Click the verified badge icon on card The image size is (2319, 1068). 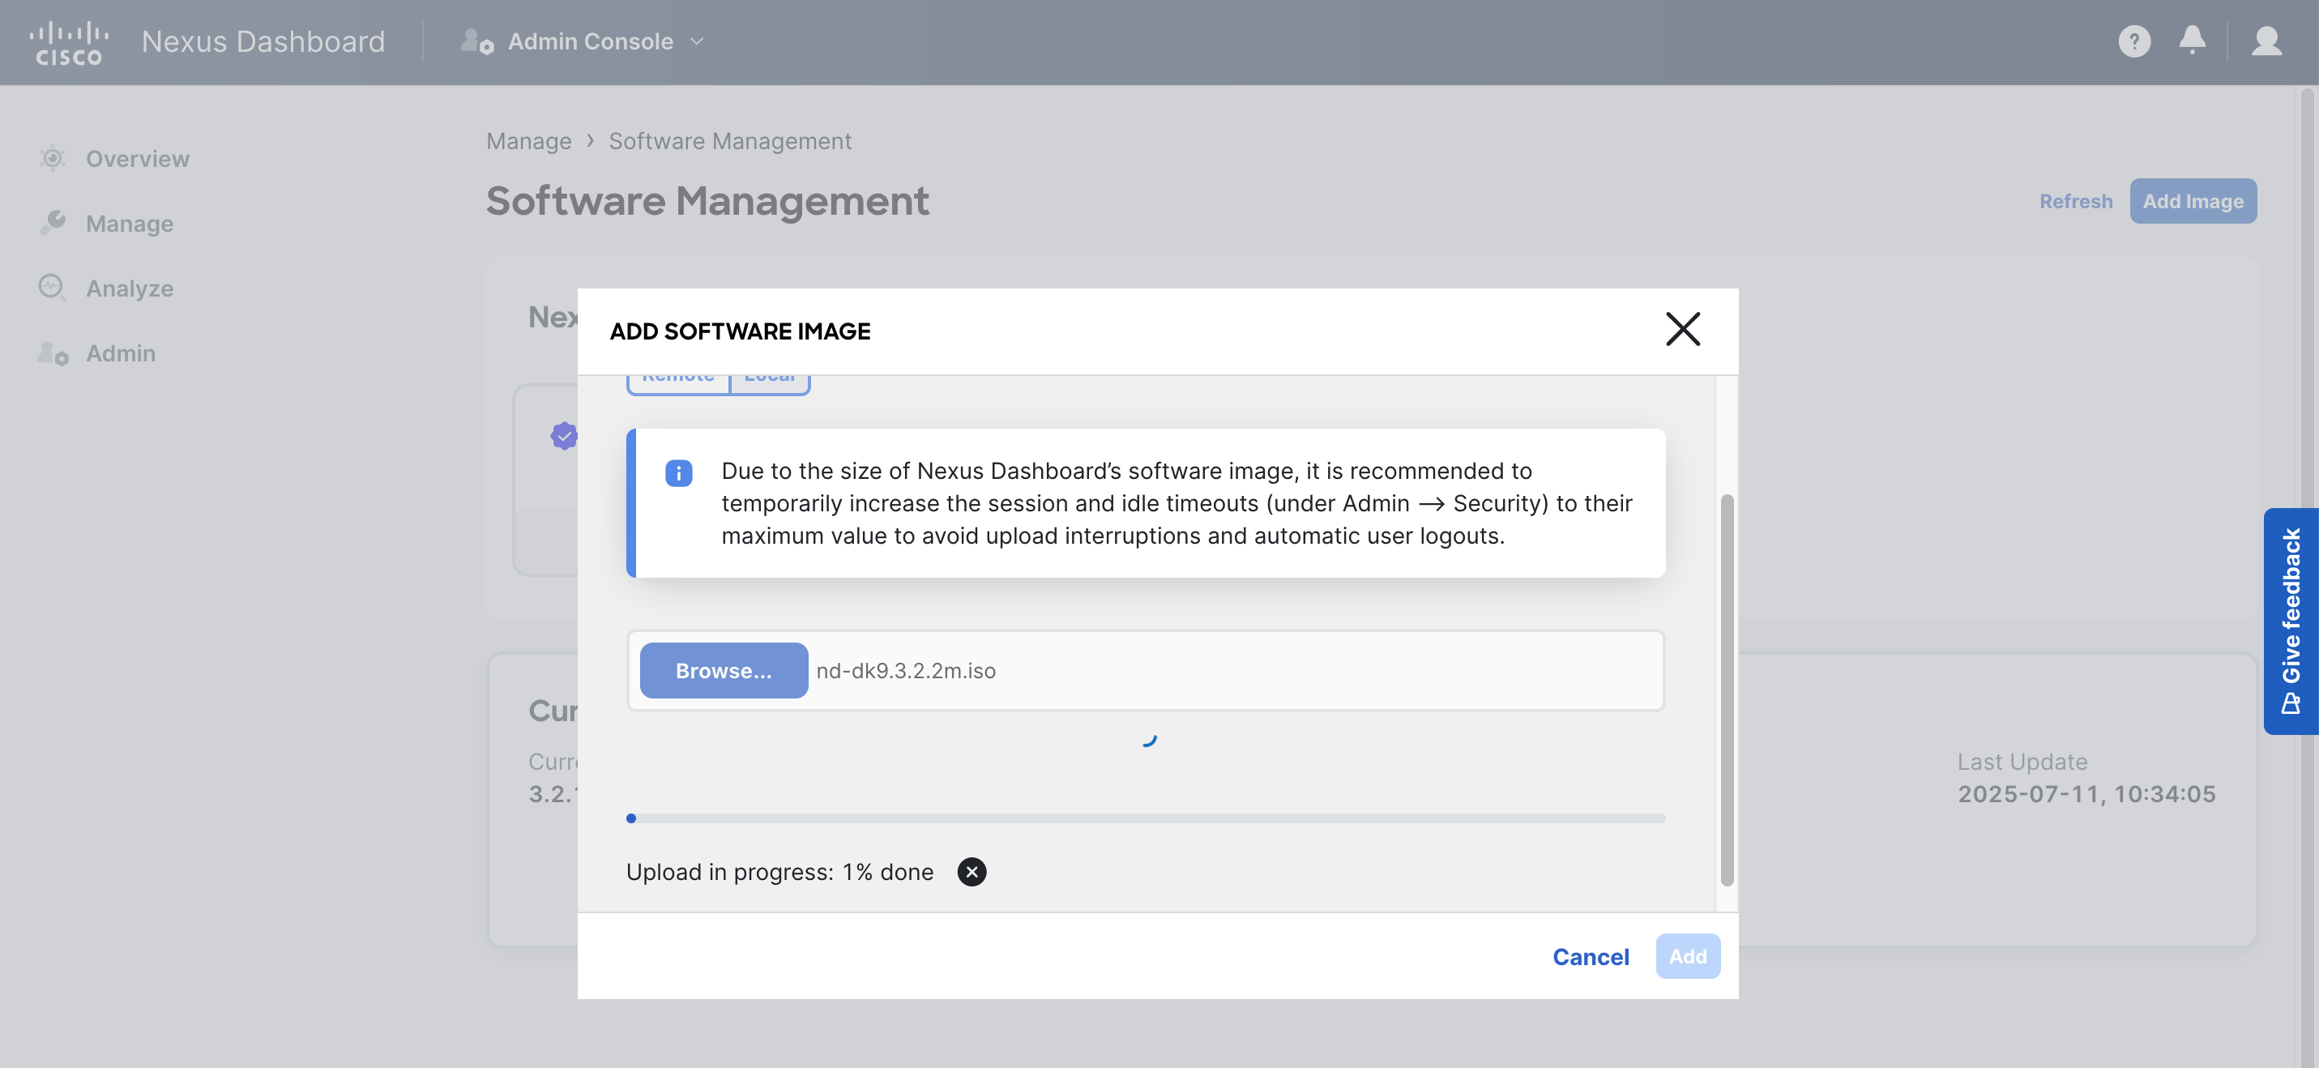click(x=564, y=436)
